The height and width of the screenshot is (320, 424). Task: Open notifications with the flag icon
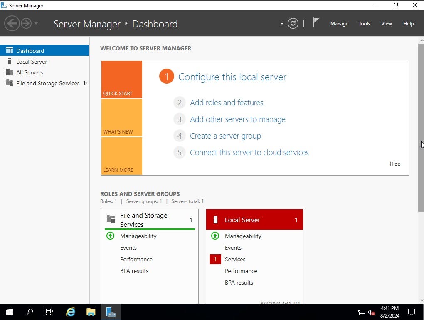316,22
